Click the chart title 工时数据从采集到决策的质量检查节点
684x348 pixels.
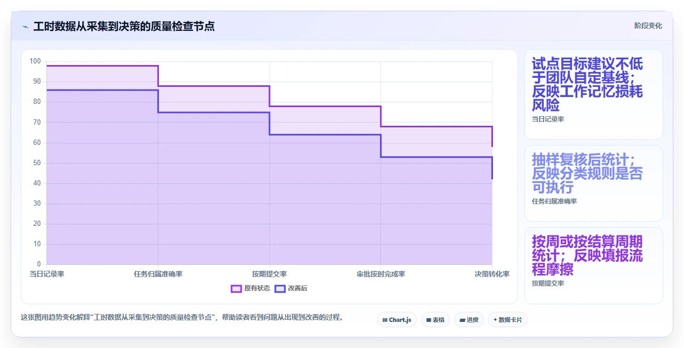[124, 26]
